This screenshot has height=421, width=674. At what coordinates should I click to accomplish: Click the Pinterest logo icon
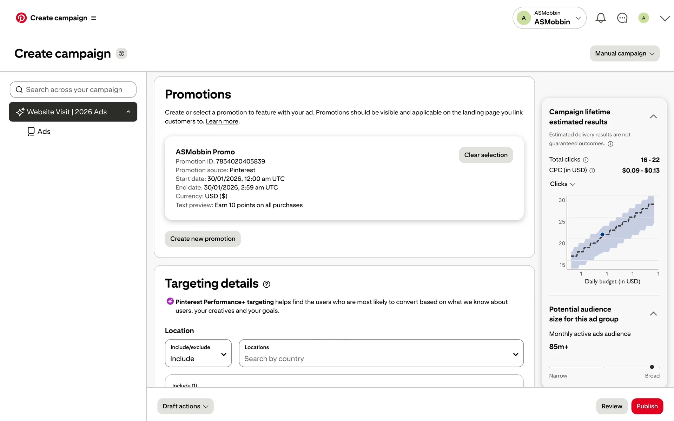[x=21, y=18]
